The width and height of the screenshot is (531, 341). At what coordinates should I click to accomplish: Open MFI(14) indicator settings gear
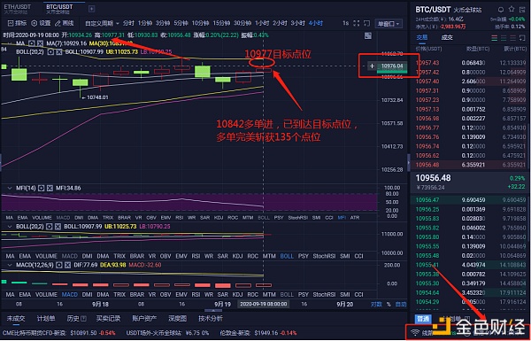click(41, 188)
